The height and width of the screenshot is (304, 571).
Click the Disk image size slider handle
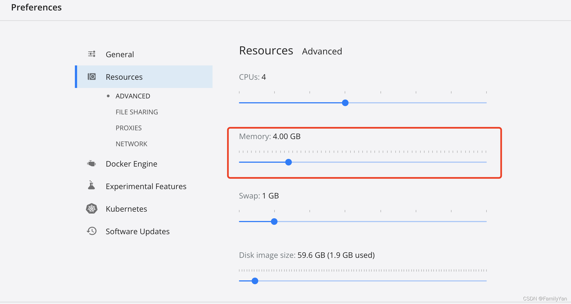(x=255, y=281)
